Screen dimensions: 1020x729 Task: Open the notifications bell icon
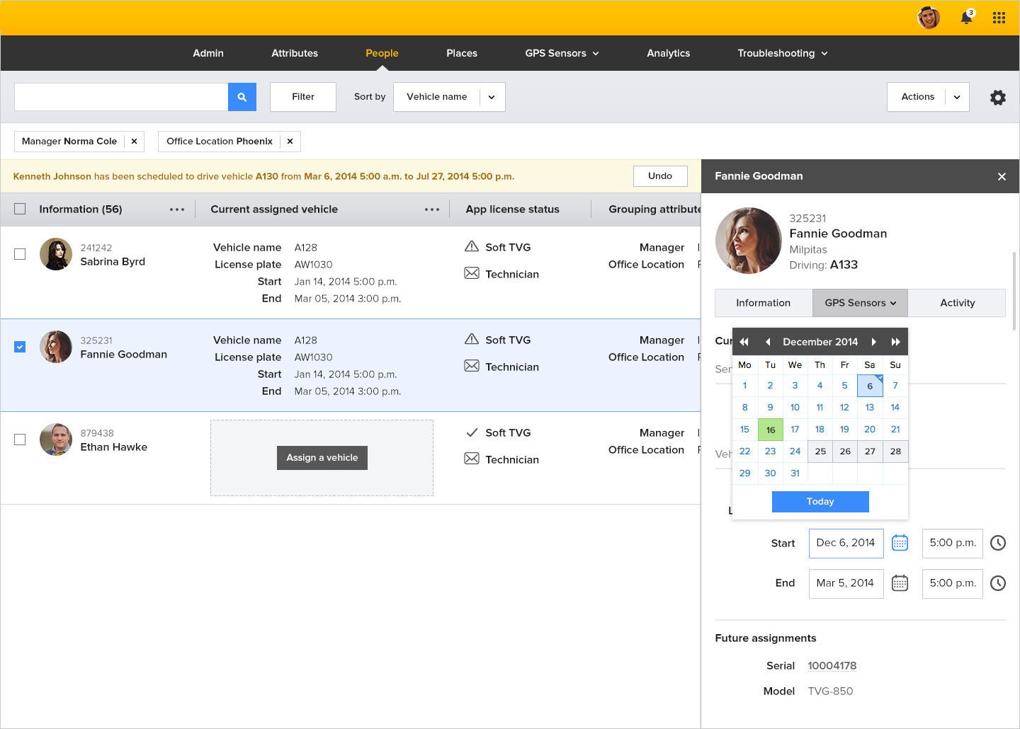(x=966, y=18)
